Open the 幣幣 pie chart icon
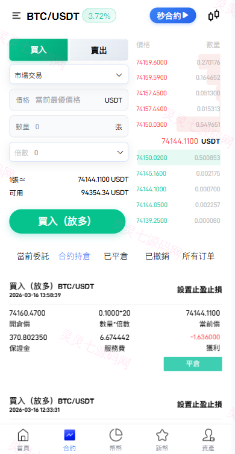This screenshot has height=454, width=235. (116, 435)
